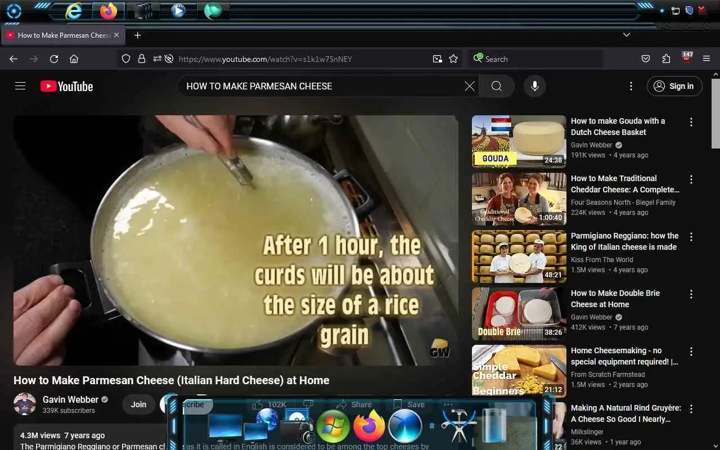Open options menu for Gouda video
Screen dimensions: 720x450
pos(691,122)
